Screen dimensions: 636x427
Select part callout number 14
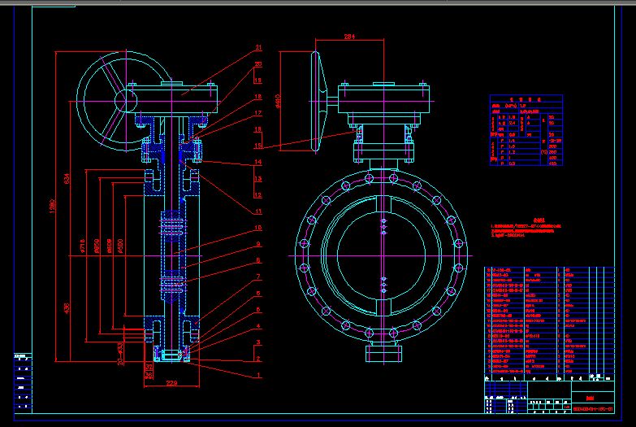click(257, 163)
